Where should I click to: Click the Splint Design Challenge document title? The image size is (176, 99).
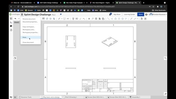(37, 15)
